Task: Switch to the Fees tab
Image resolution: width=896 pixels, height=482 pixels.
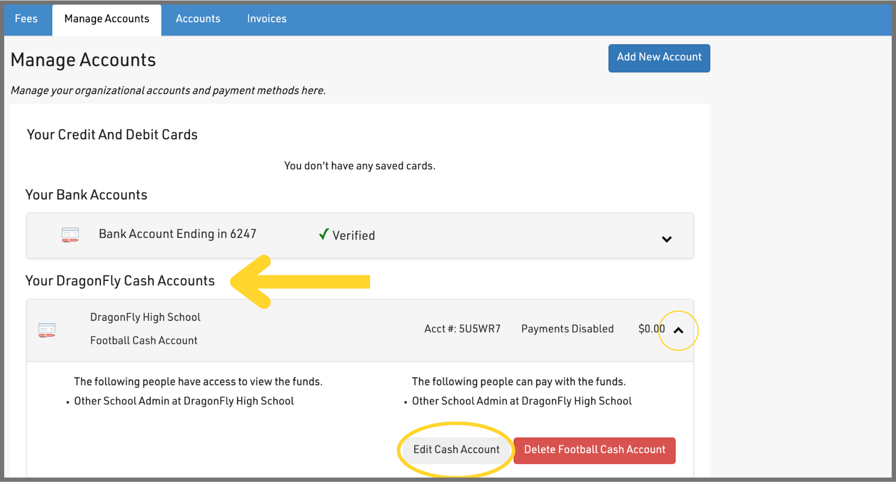Action: [x=26, y=19]
